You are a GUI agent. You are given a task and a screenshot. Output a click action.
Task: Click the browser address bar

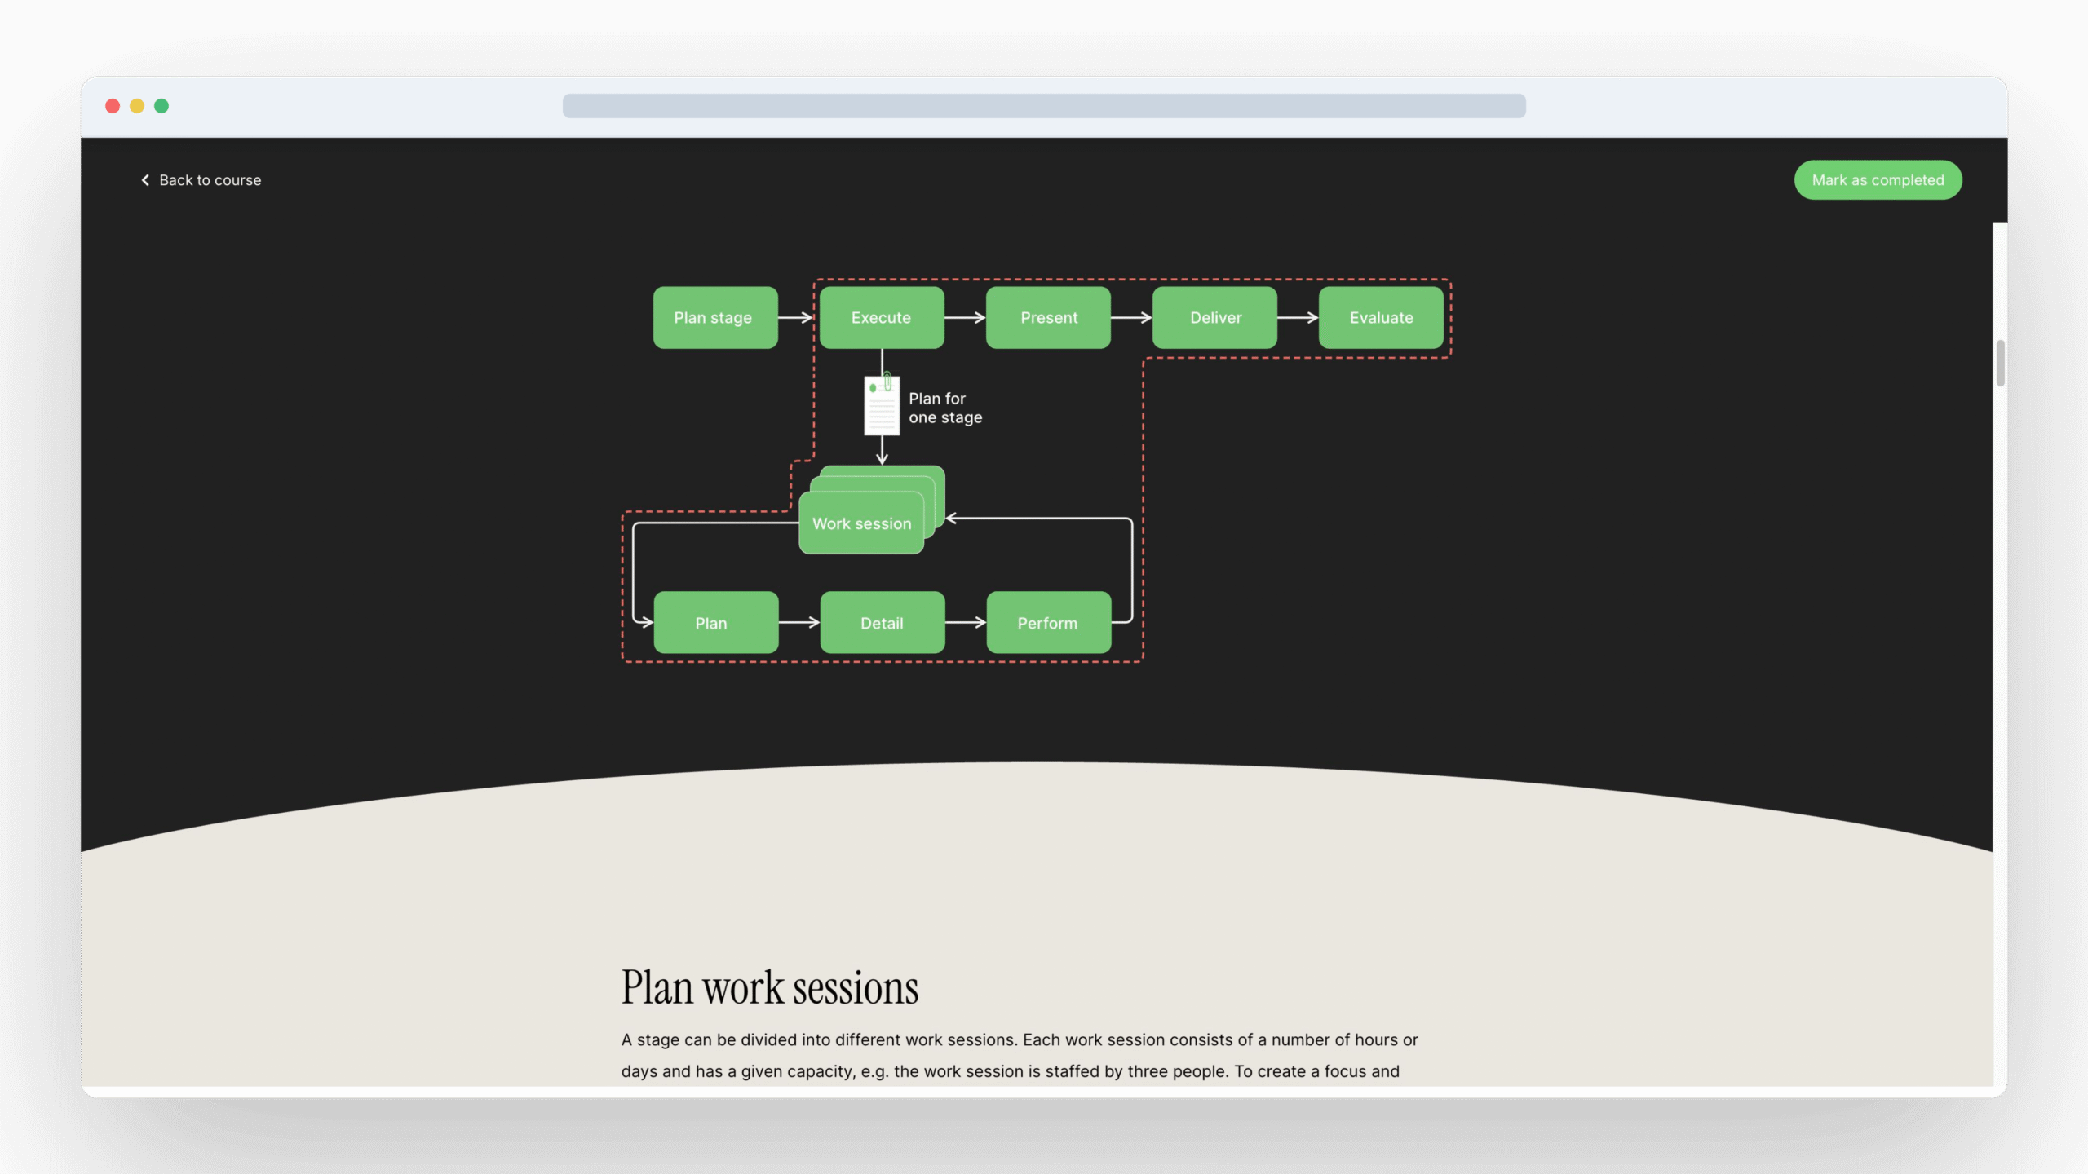1043,106
